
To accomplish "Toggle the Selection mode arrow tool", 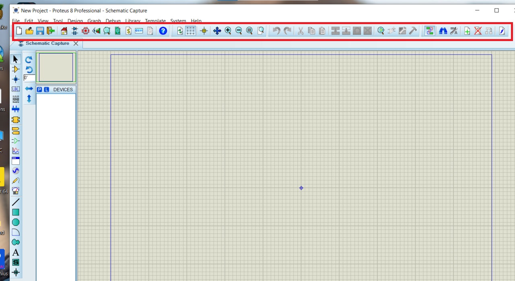I will coord(16,59).
